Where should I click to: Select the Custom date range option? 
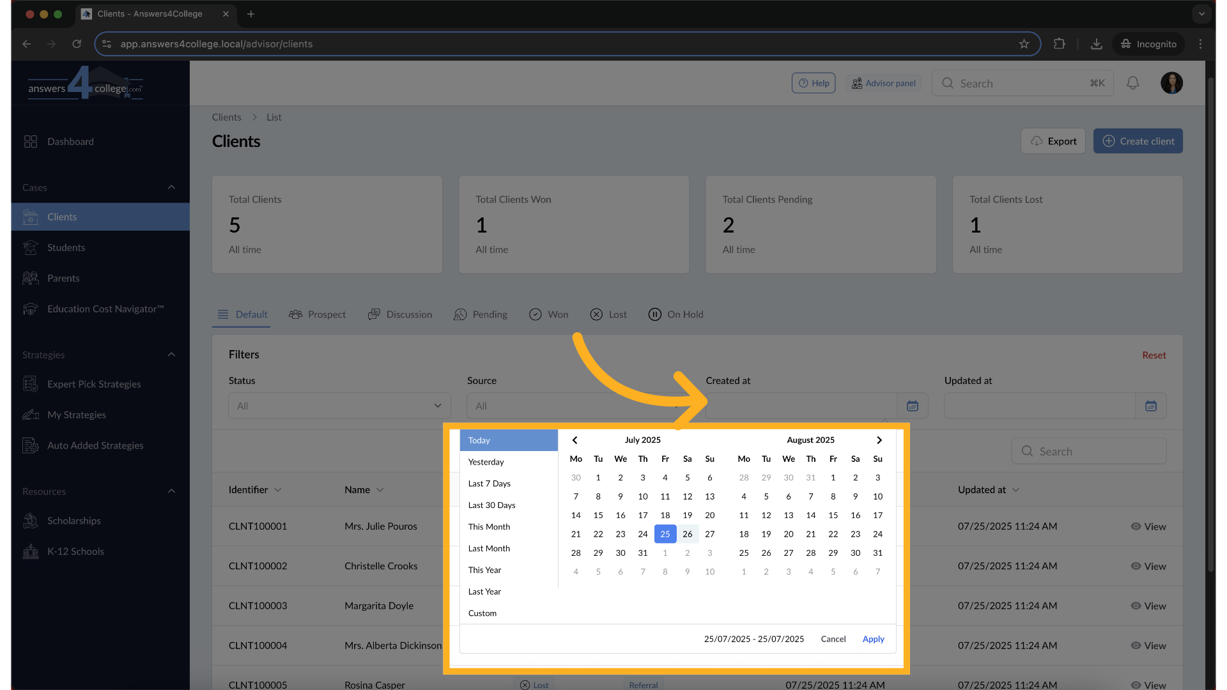482,613
